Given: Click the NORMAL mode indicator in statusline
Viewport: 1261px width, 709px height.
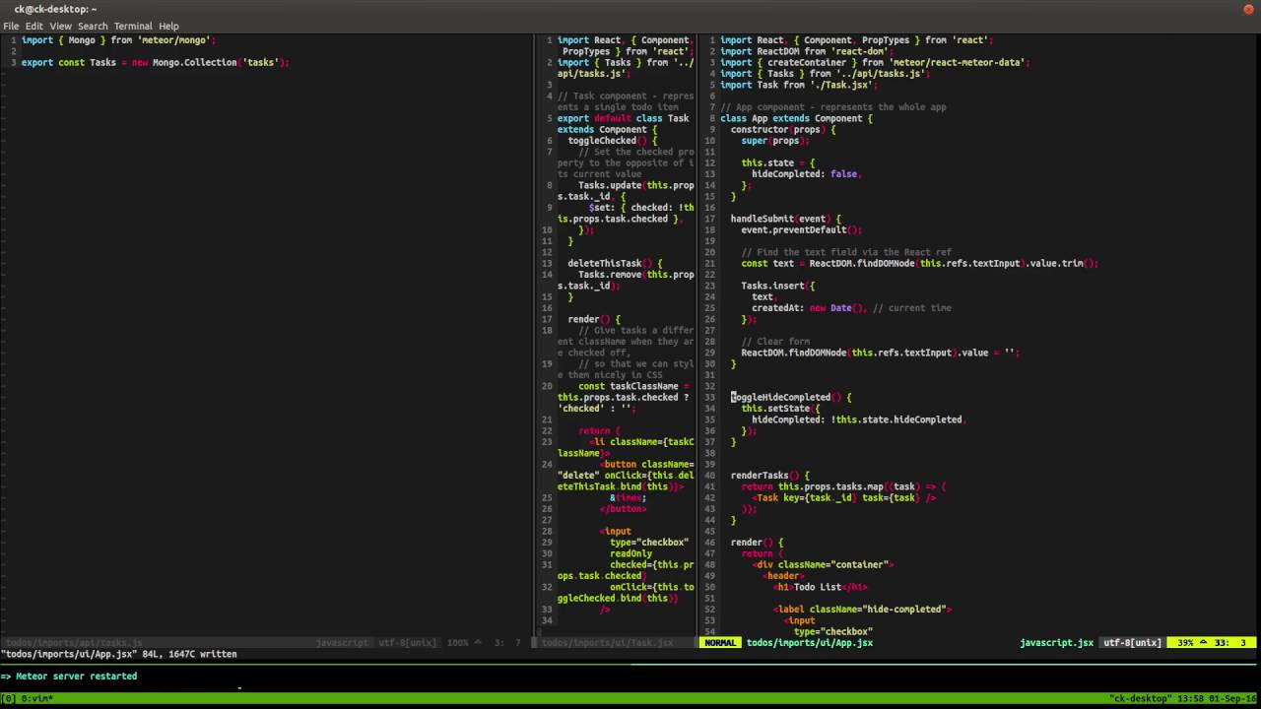Looking at the screenshot, I should tap(720, 643).
